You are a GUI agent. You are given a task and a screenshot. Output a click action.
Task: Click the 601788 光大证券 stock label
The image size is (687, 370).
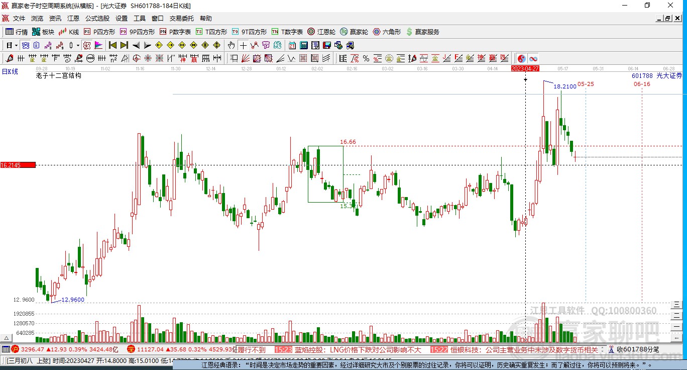point(657,75)
